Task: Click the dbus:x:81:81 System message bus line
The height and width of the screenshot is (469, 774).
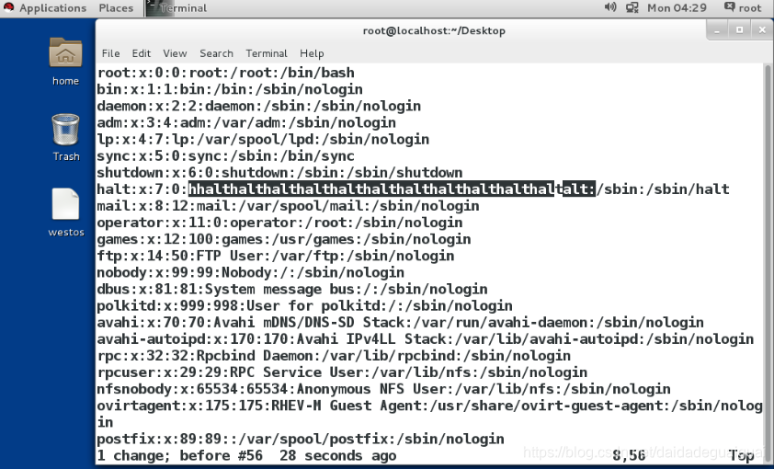Action: tap(292, 290)
